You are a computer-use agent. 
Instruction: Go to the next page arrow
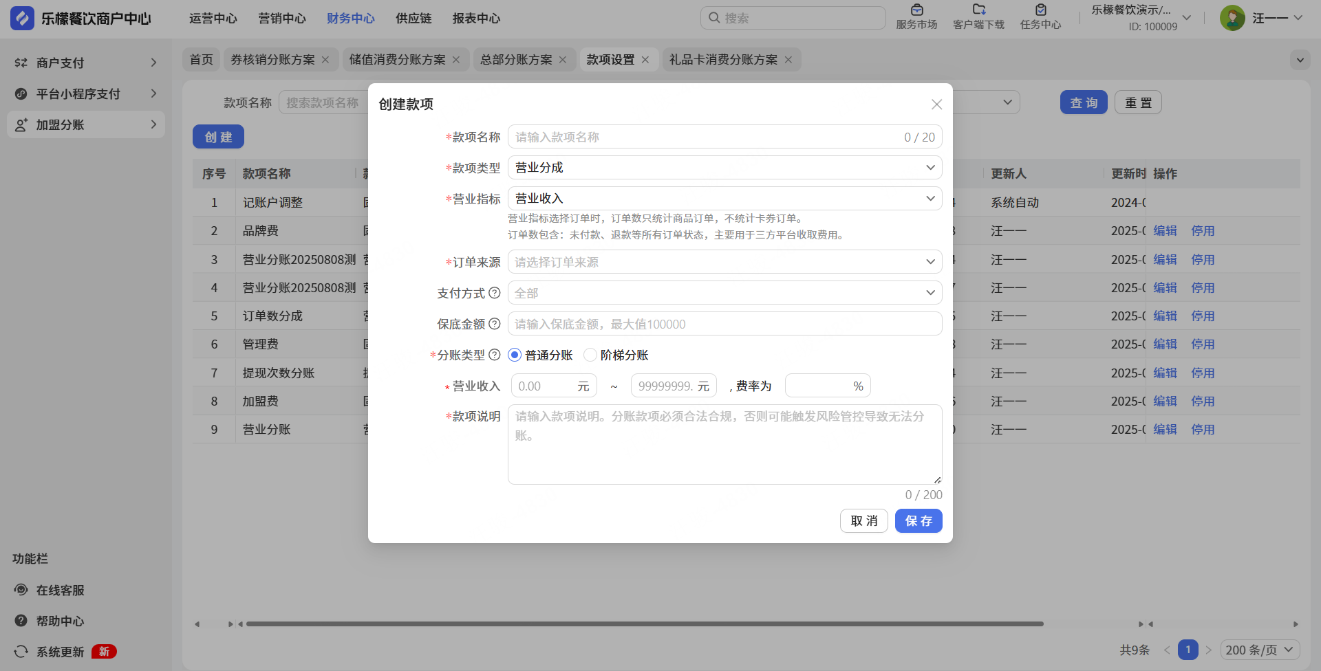(x=1208, y=650)
